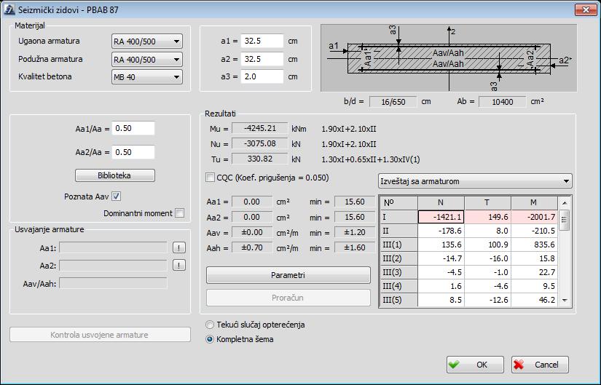Click the Proračun button
The width and height of the screenshot is (601, 385).
tap(288, 298)
